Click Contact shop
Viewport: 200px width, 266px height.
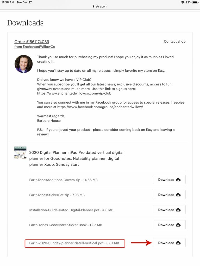point(174,41)
